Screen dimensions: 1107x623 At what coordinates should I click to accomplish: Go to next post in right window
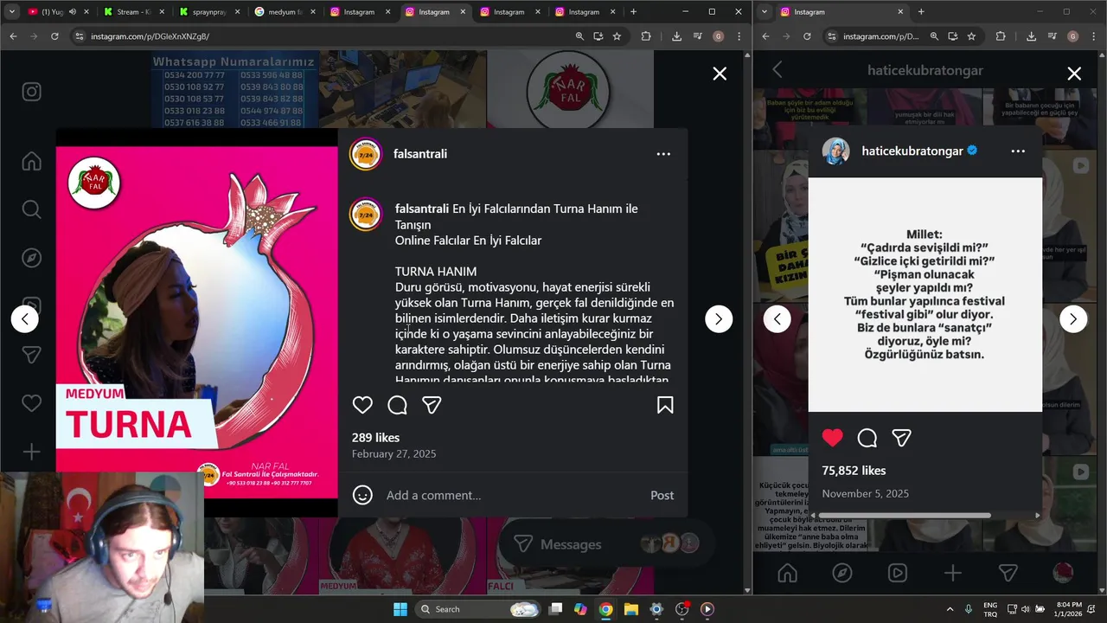pyautogui.click(x=1073, y=319)
